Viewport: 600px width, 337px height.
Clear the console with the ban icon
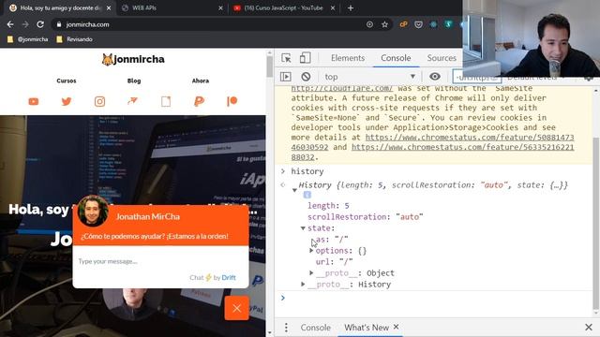click(x=306, y=77)
